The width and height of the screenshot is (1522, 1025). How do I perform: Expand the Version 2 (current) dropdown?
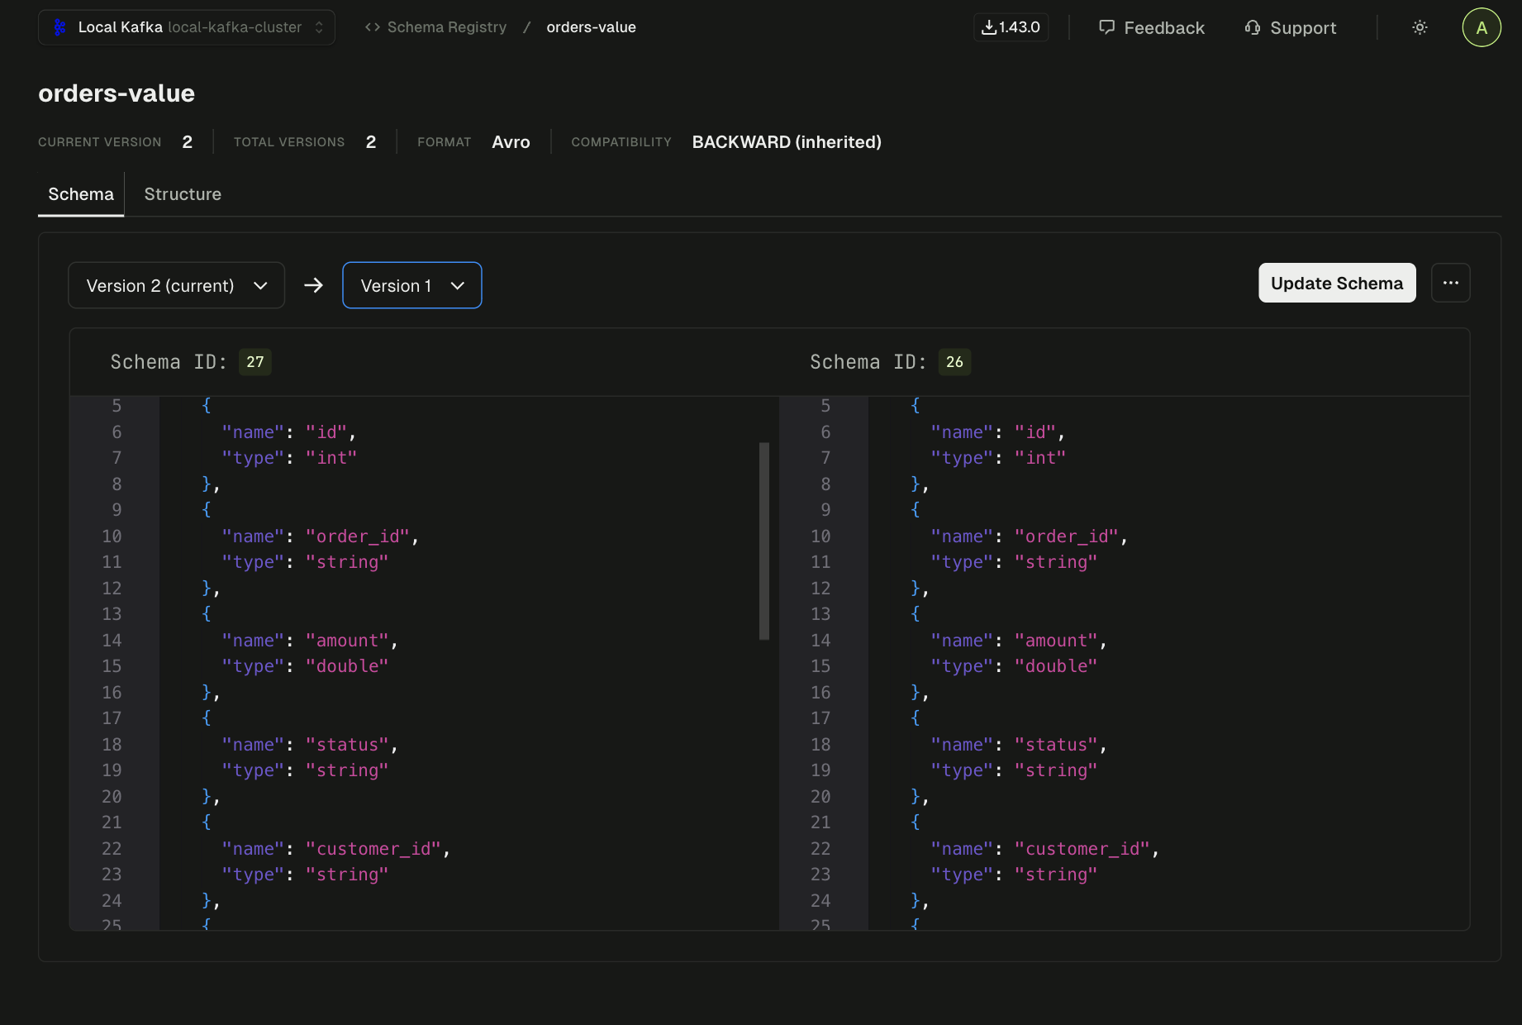pyautogui.click(x=176, y=285)
